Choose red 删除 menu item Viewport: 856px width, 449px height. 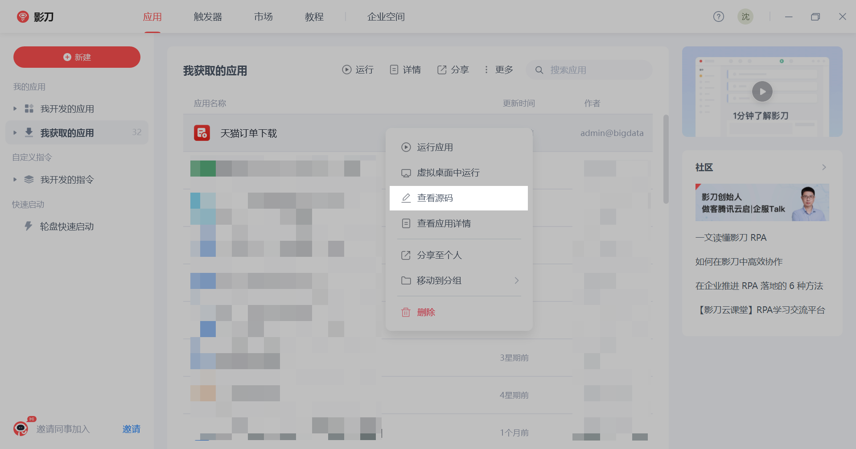click(x=459, y=312)
